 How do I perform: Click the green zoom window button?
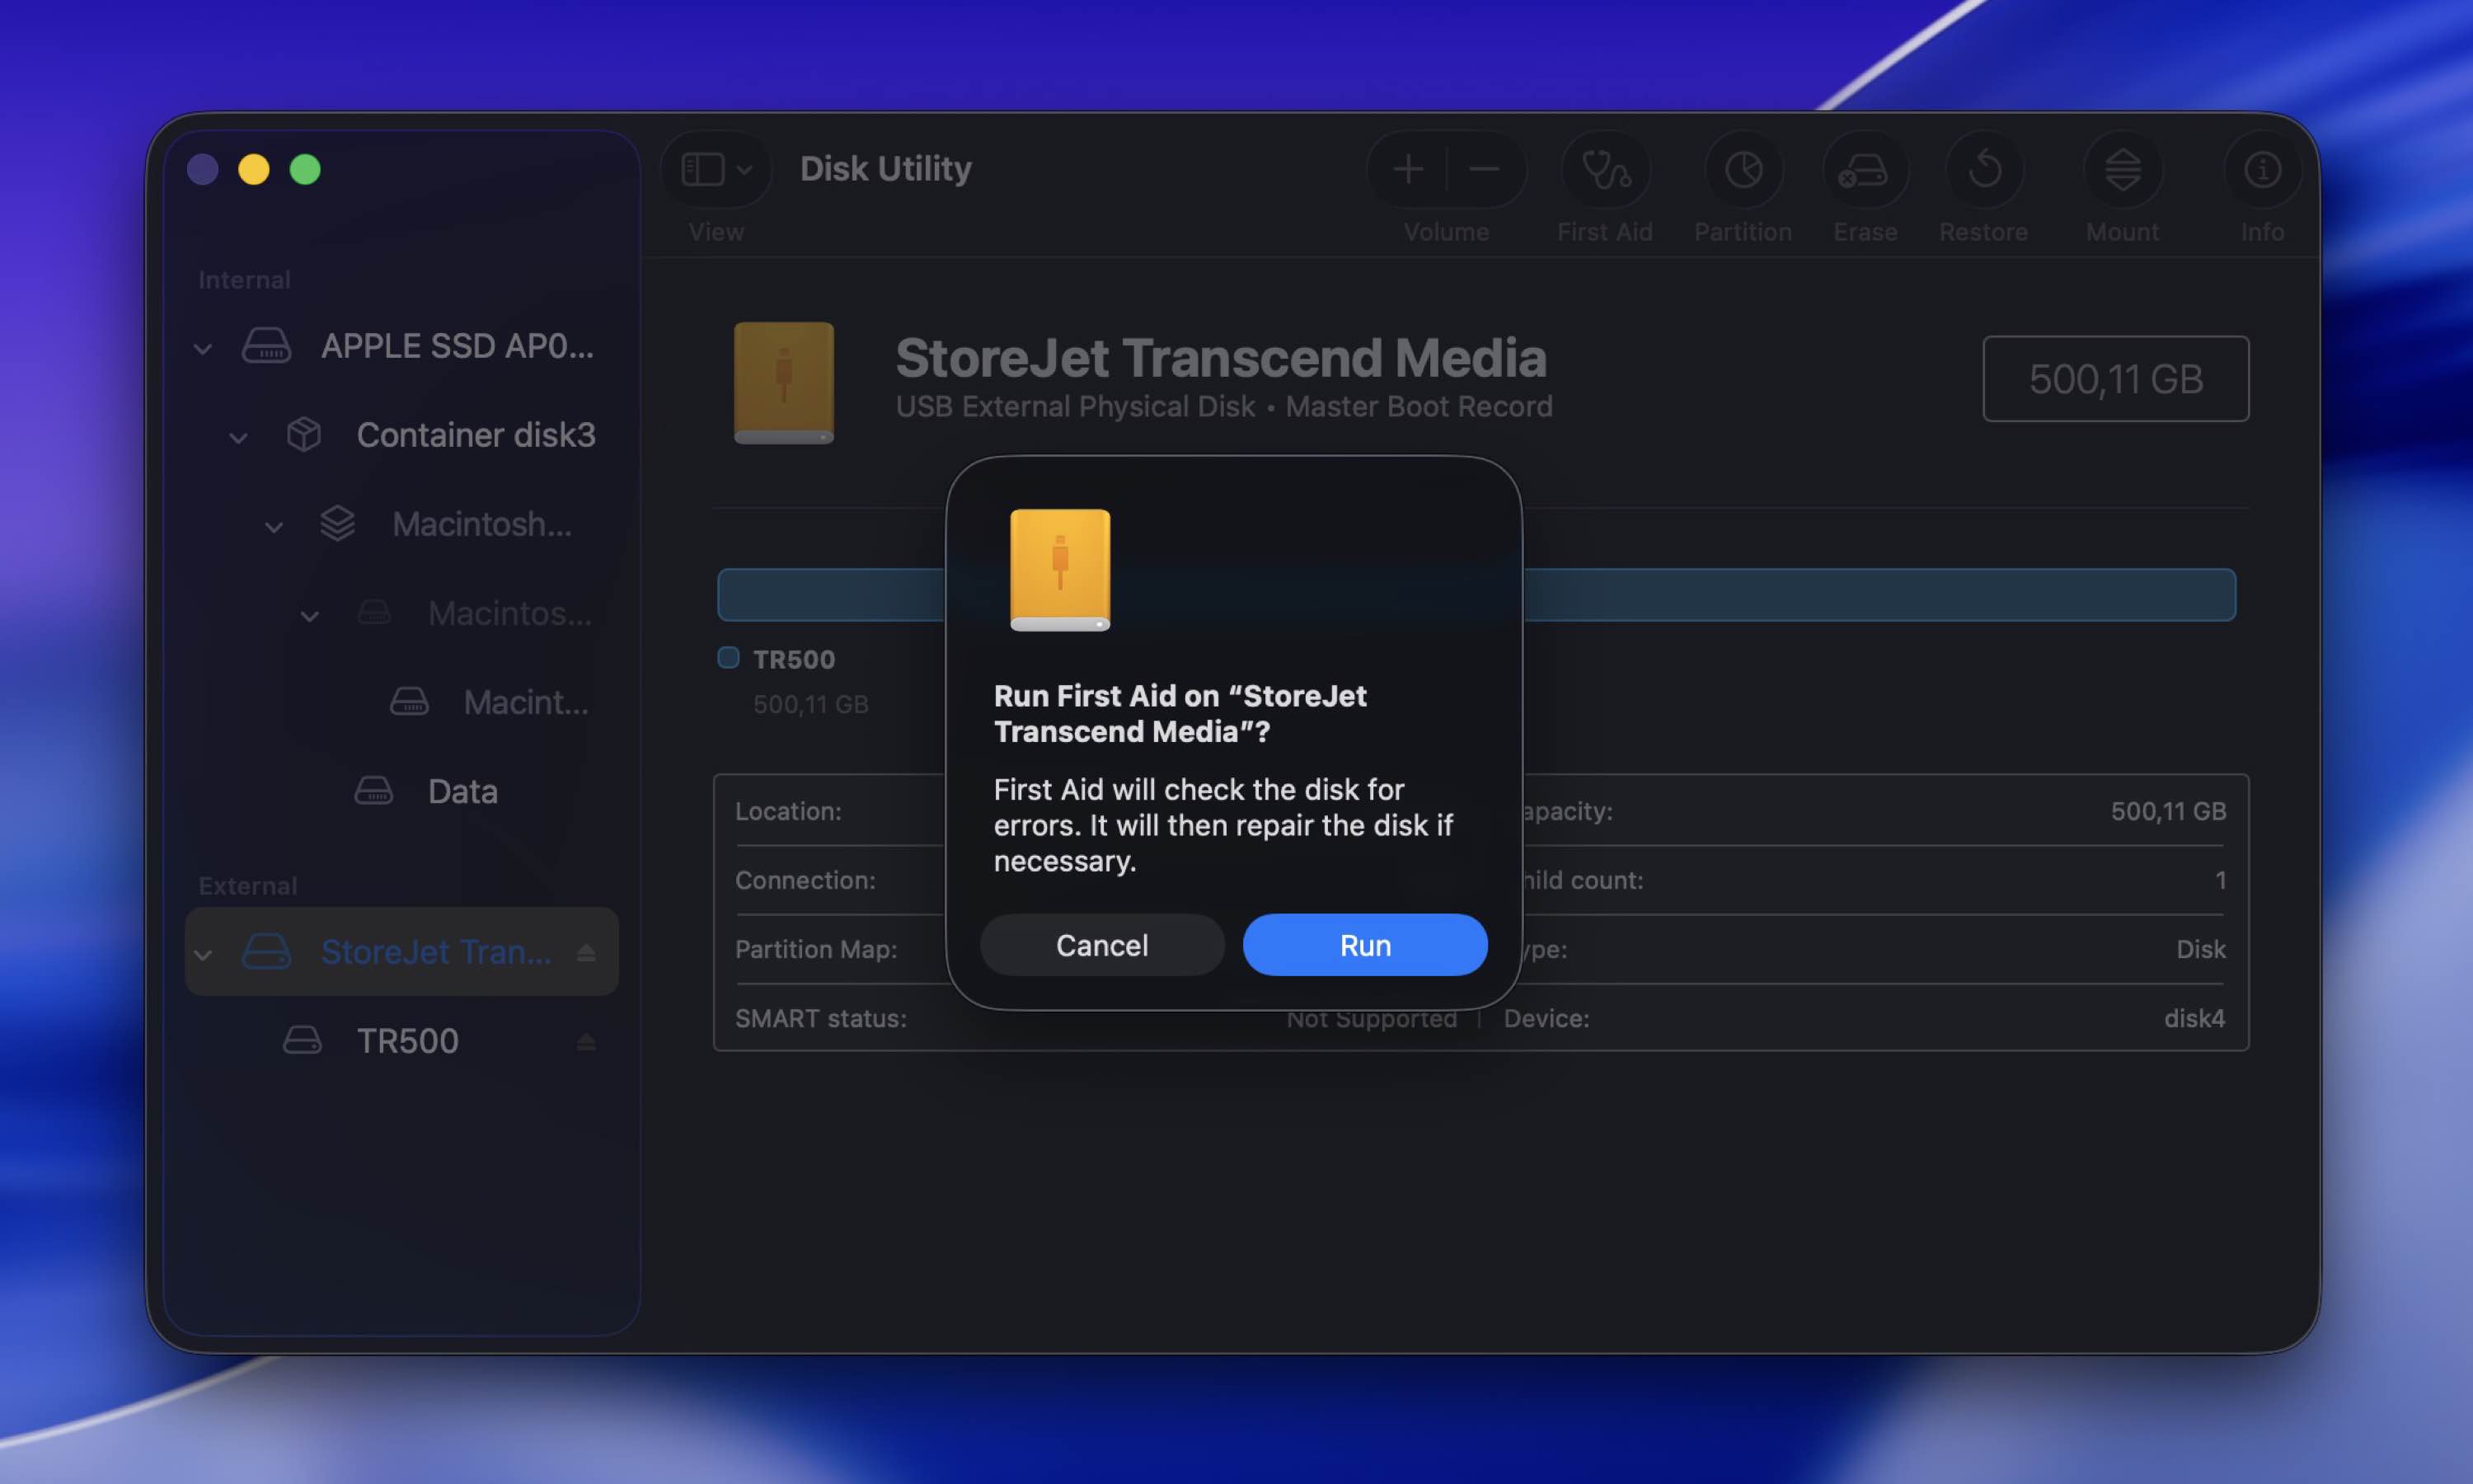[x=305, y=170]
